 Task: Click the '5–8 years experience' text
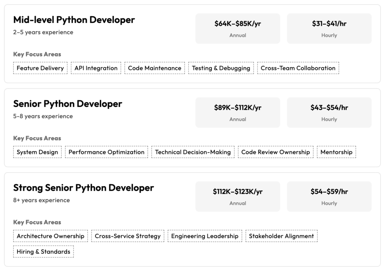click(43, 116)
